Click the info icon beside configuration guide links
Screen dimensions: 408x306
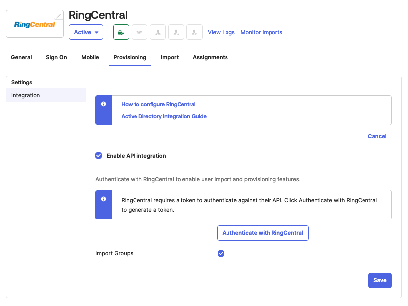pyautogui.click(x=104, y=104)
